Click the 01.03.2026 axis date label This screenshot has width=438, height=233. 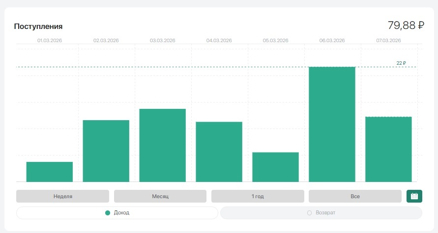tap(50, 40)
